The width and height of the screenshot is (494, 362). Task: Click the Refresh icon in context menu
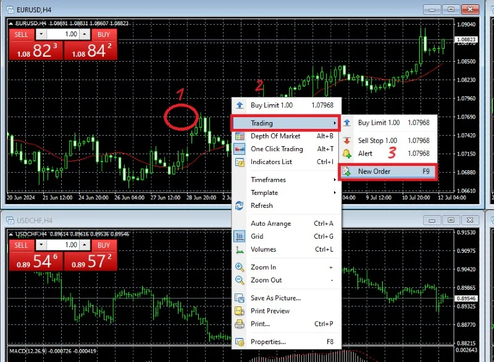240,206
